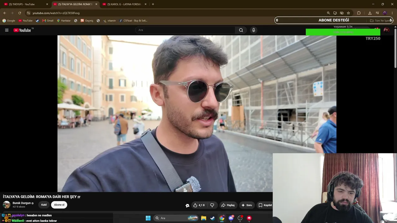Open the Geçmiş bookmark

click(x=87, y=21)
